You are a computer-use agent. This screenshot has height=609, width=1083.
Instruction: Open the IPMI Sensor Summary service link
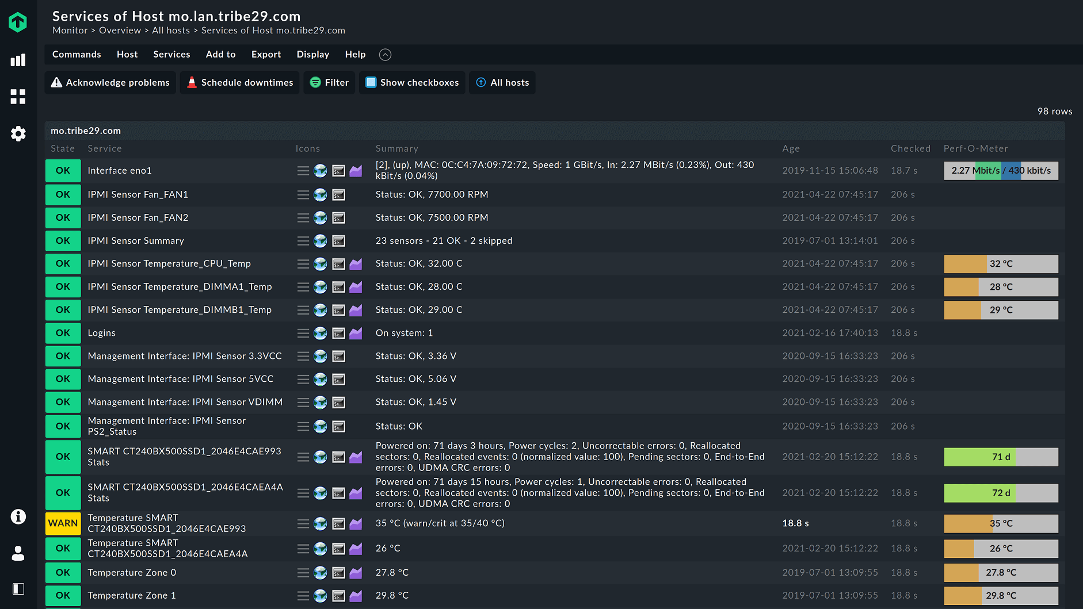[x=136, y=240]
